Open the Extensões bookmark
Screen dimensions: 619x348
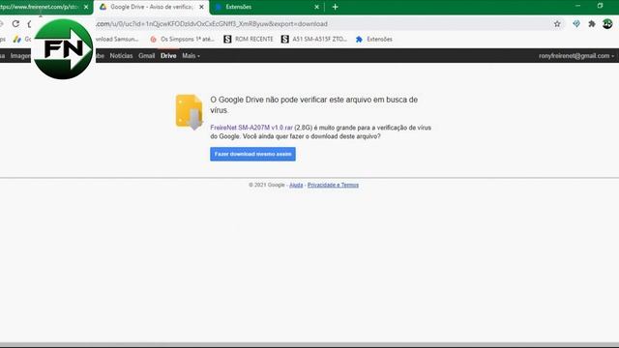pyautogui.click(x=374, y=39)
